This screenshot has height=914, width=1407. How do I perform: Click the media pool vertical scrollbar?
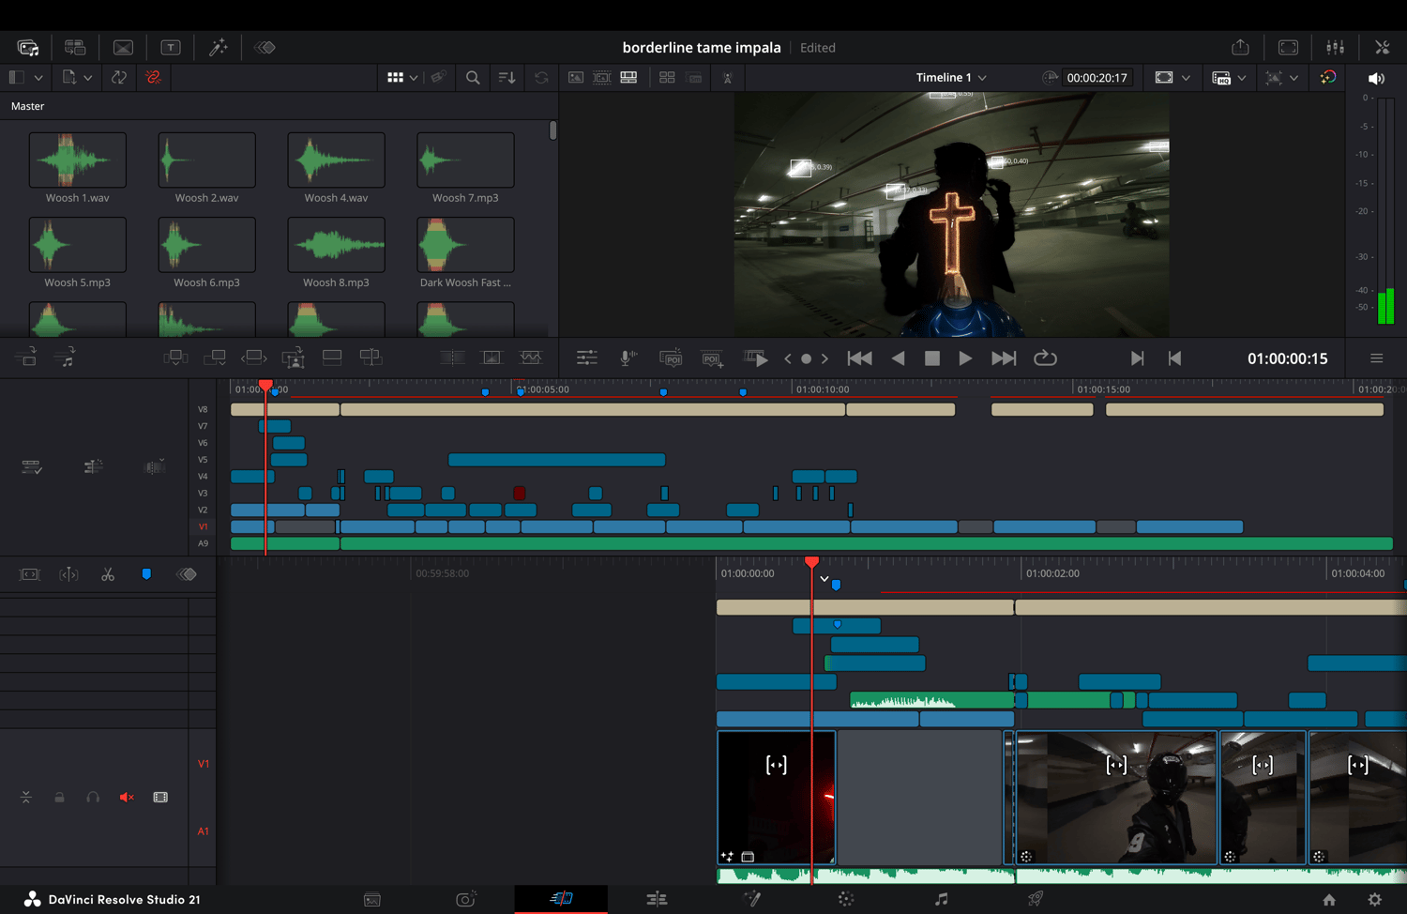[553, 130]
